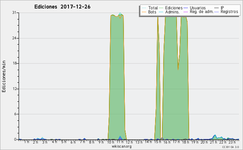This screenshot has height=150, width=243.
Task: Click the '1 h' time axis label
Action: point(26,142)
